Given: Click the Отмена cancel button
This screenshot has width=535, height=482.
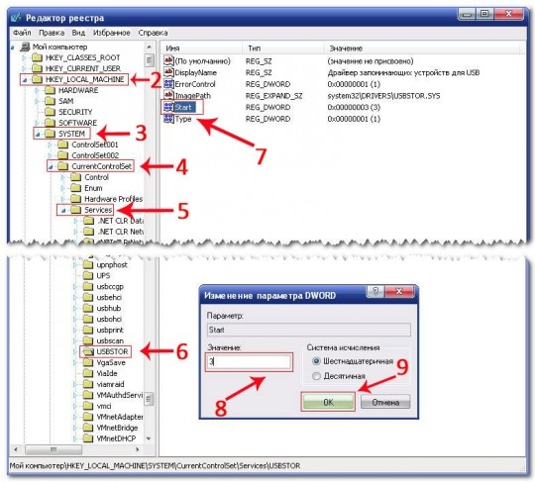Looking at the screenshot, I should (385, 402).
